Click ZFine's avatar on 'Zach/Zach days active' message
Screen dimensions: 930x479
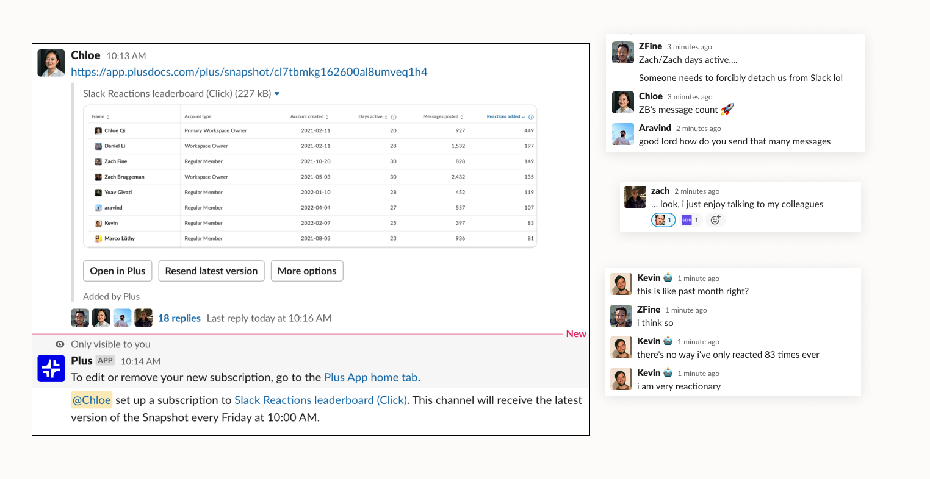coord(623,53)
